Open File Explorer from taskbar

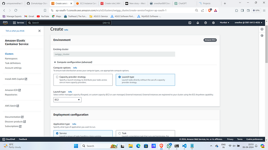coord(131,146)
